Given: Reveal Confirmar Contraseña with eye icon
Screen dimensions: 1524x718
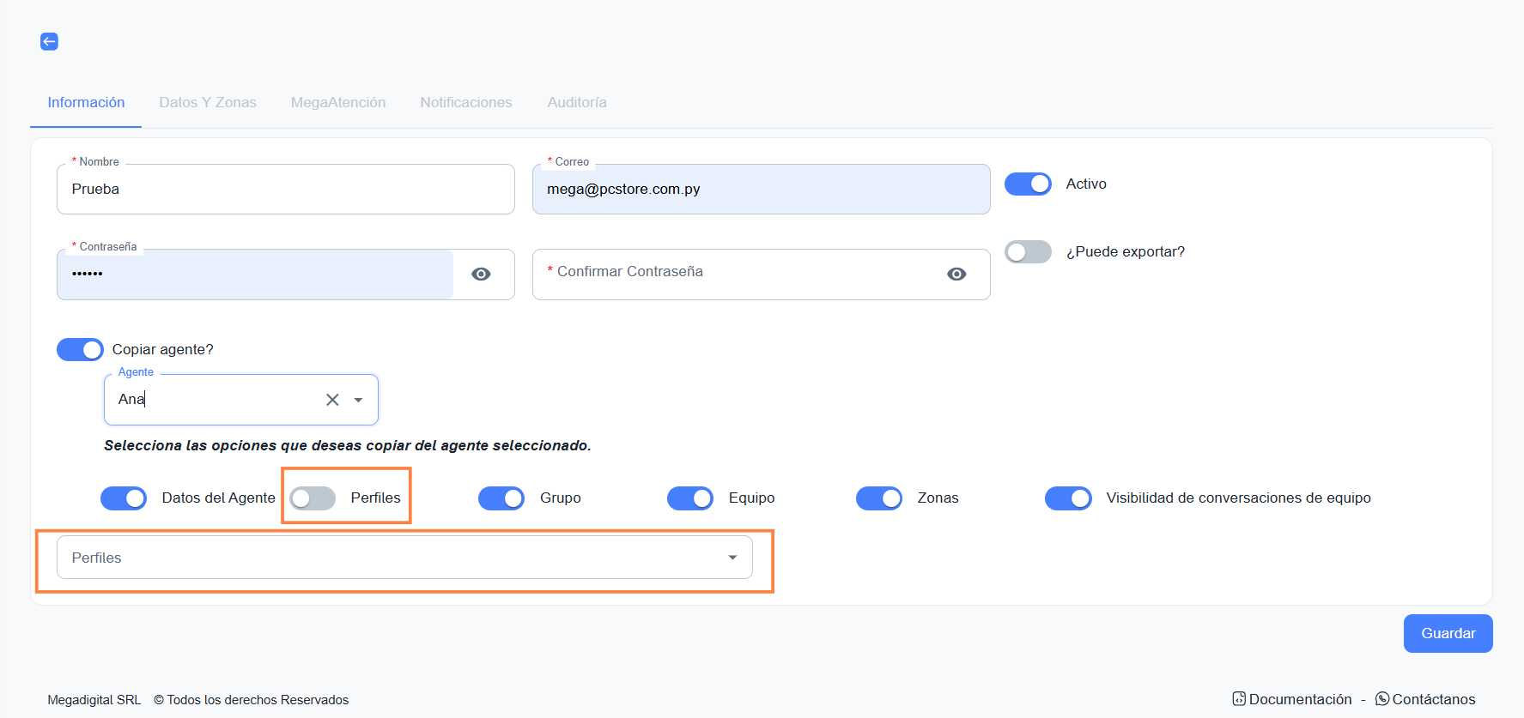Looking at the screenshot, I should 956,274.
